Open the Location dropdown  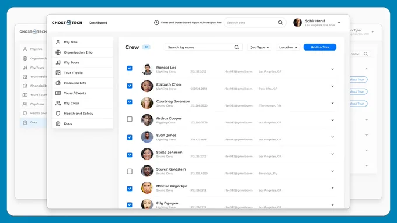[288, 47]
